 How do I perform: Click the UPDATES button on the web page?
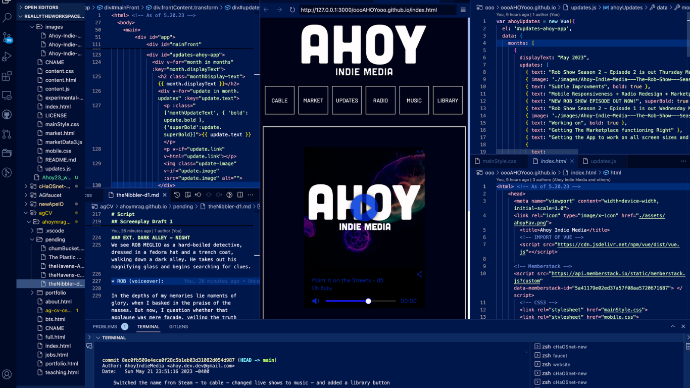click(x=347, y=101)
